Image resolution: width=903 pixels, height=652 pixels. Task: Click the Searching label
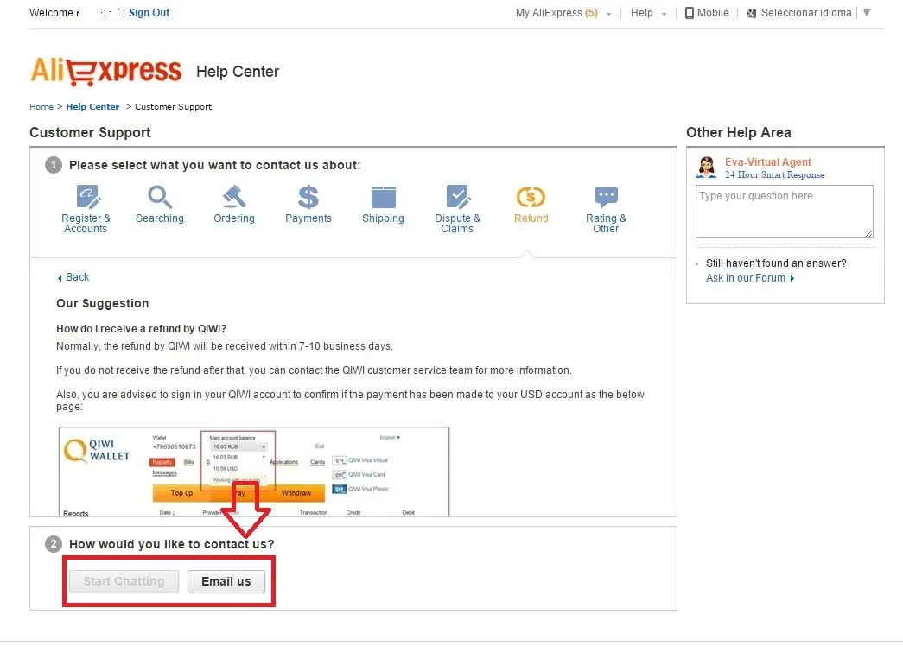tap(160, 218)
